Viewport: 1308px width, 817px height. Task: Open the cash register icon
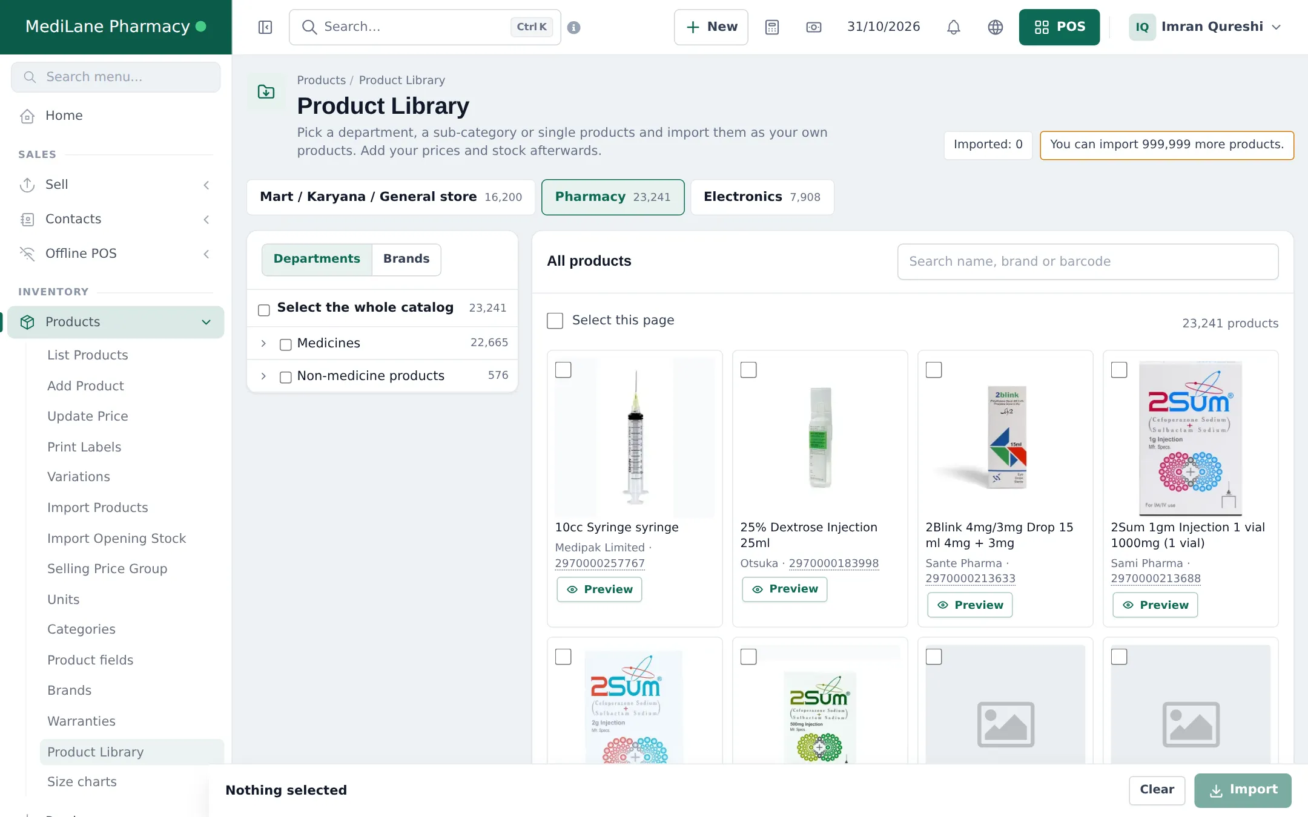pyautogui.click(x=814, y=27)
